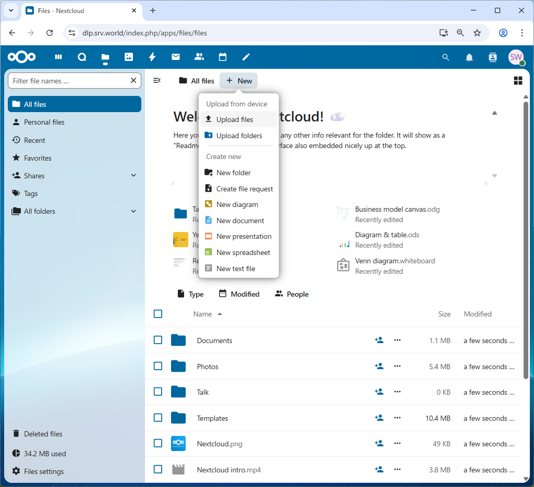Share the Talk folder via share icon

pos(379,392)
